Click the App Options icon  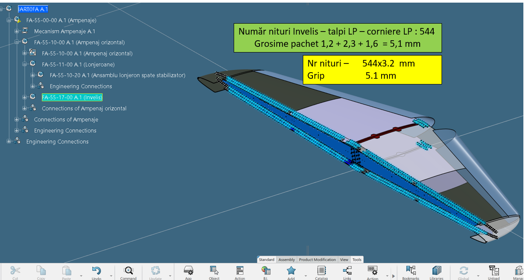click(x=188, y=271)
